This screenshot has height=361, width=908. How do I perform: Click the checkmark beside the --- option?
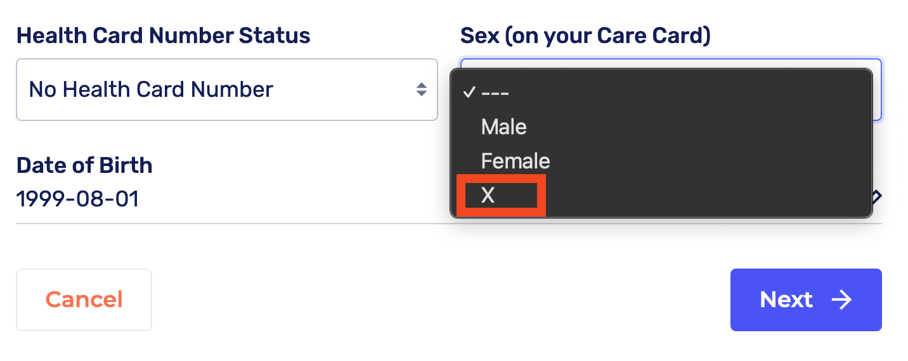coord(469,92)
